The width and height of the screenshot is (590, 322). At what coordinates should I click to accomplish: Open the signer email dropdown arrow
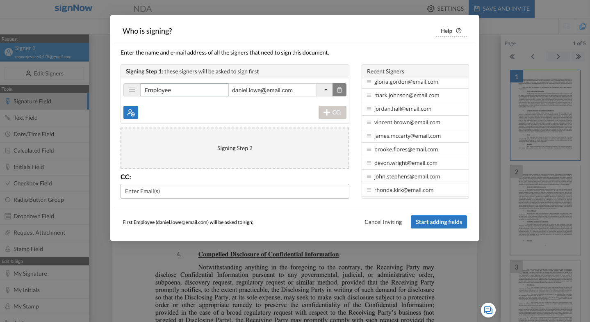click(x=324, y=89)
